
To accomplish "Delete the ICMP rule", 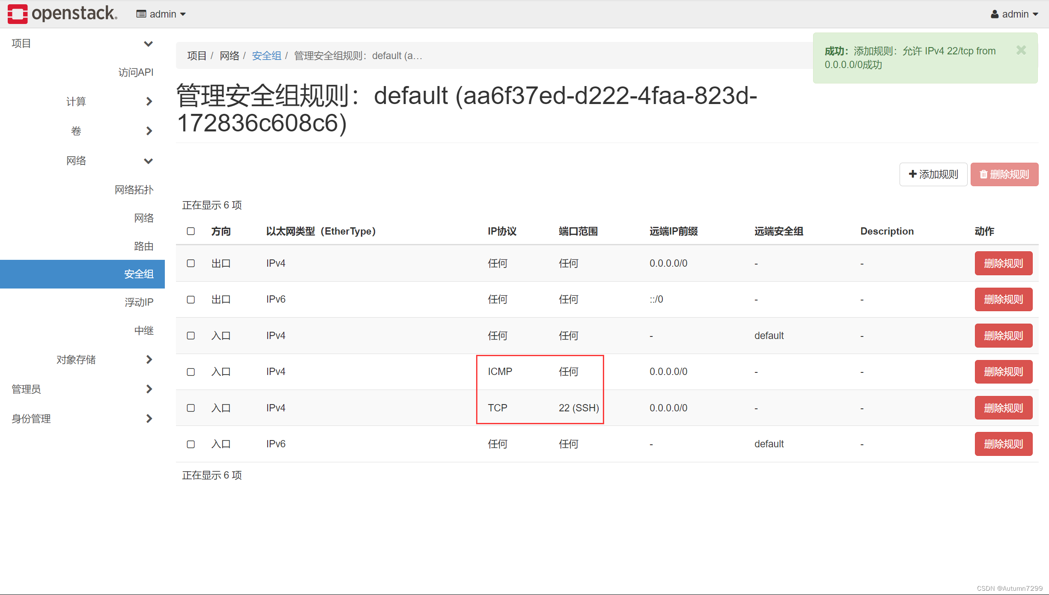I will pyautogui.click(x=1004, y=372).
